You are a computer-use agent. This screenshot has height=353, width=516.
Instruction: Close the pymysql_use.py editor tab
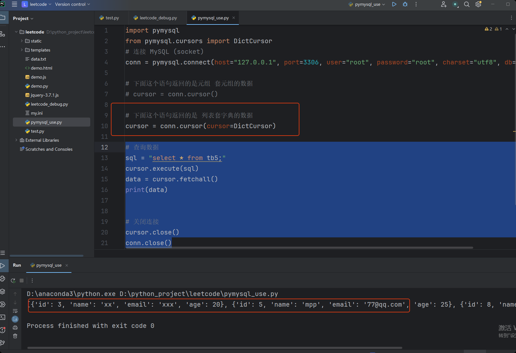(x=234, y=18)
